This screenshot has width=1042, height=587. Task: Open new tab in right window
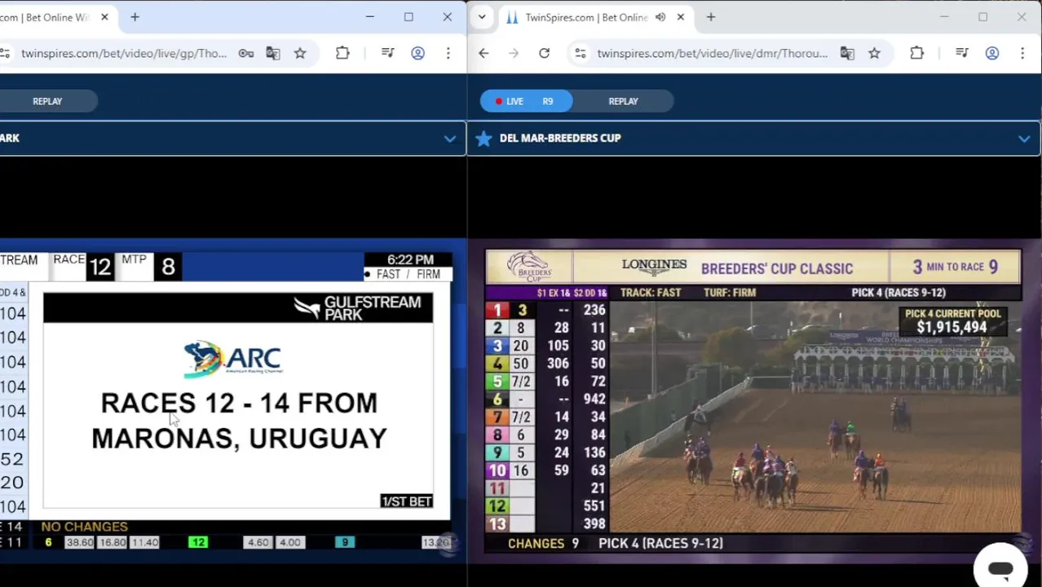point(711,17)
